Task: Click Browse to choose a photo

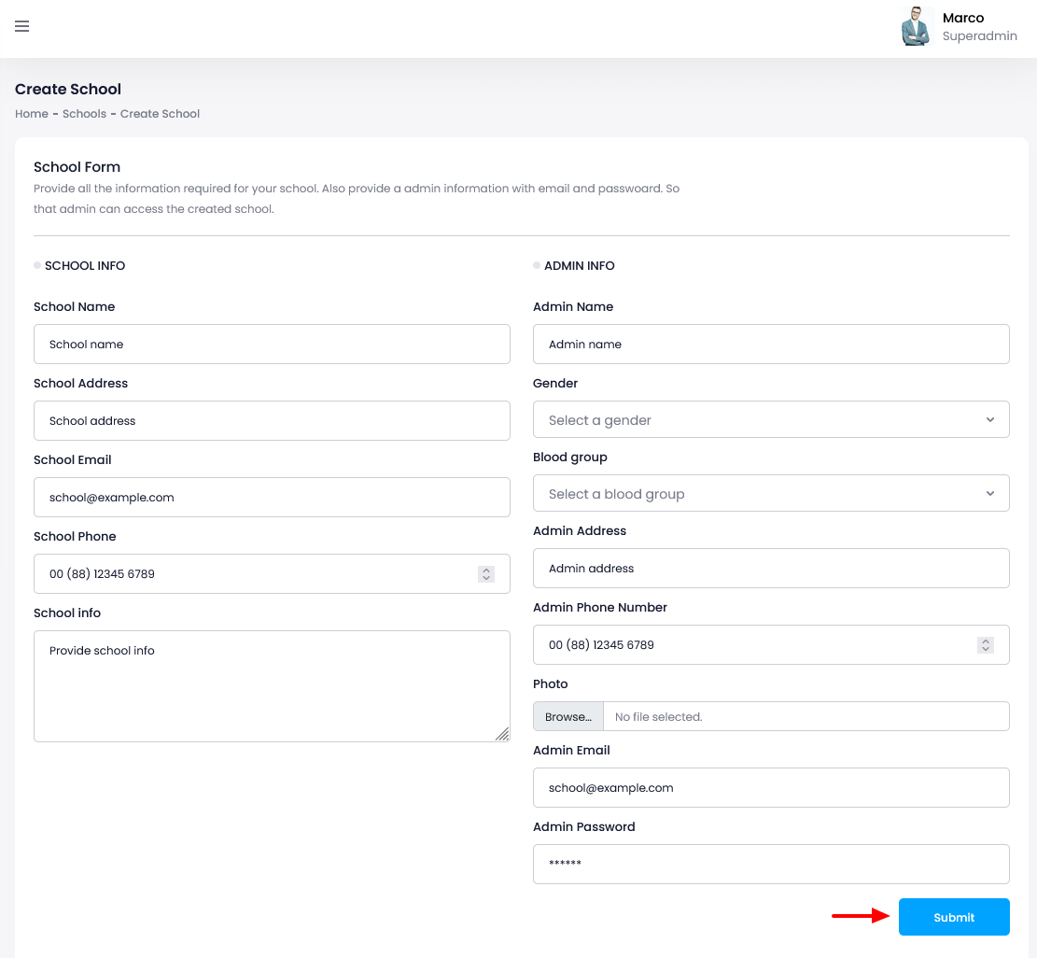Action: click(x=568, y=717)
